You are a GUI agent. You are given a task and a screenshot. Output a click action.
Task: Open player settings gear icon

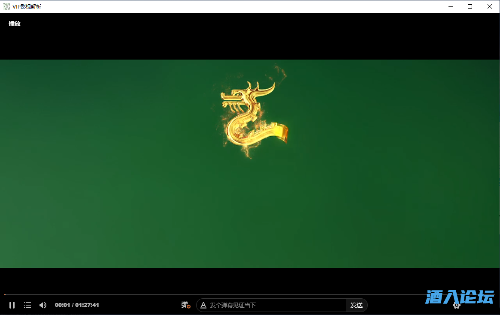(457, 306)
